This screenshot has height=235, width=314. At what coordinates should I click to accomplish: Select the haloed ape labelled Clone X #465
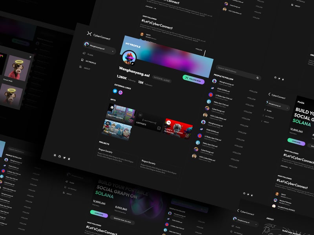click(17, 68)
